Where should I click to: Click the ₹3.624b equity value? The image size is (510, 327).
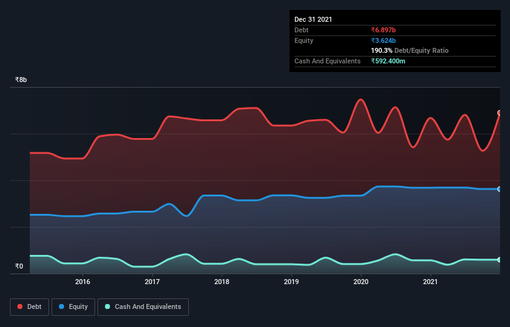[383, 40]
